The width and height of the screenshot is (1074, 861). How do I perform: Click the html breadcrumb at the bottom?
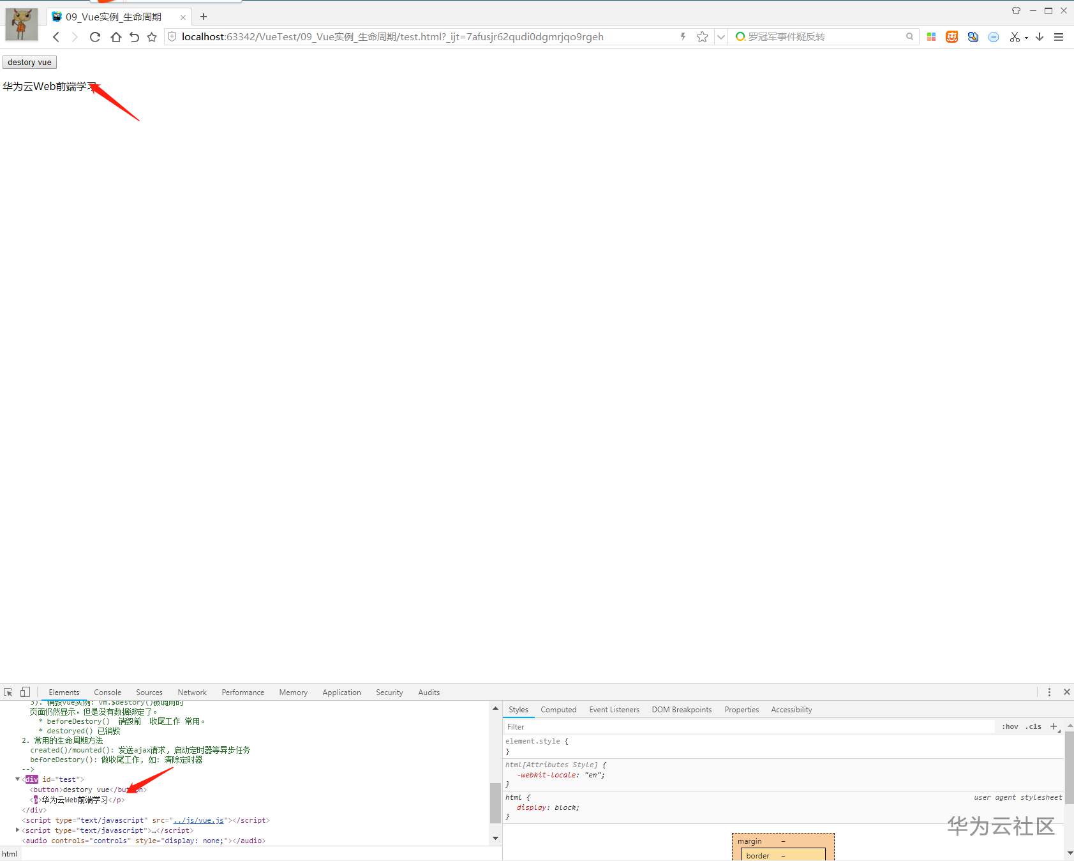tap(10, 854)
